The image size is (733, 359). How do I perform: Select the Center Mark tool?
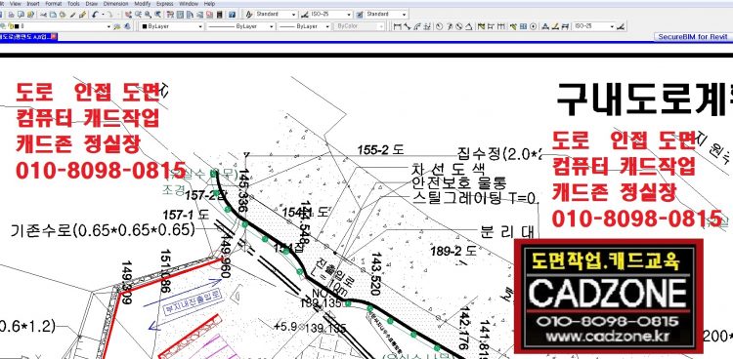click(x=533, y=26)
